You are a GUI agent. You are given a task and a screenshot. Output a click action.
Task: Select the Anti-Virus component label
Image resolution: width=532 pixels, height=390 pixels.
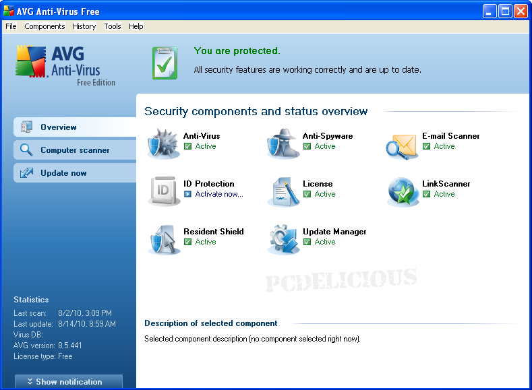tap(202, 136)
